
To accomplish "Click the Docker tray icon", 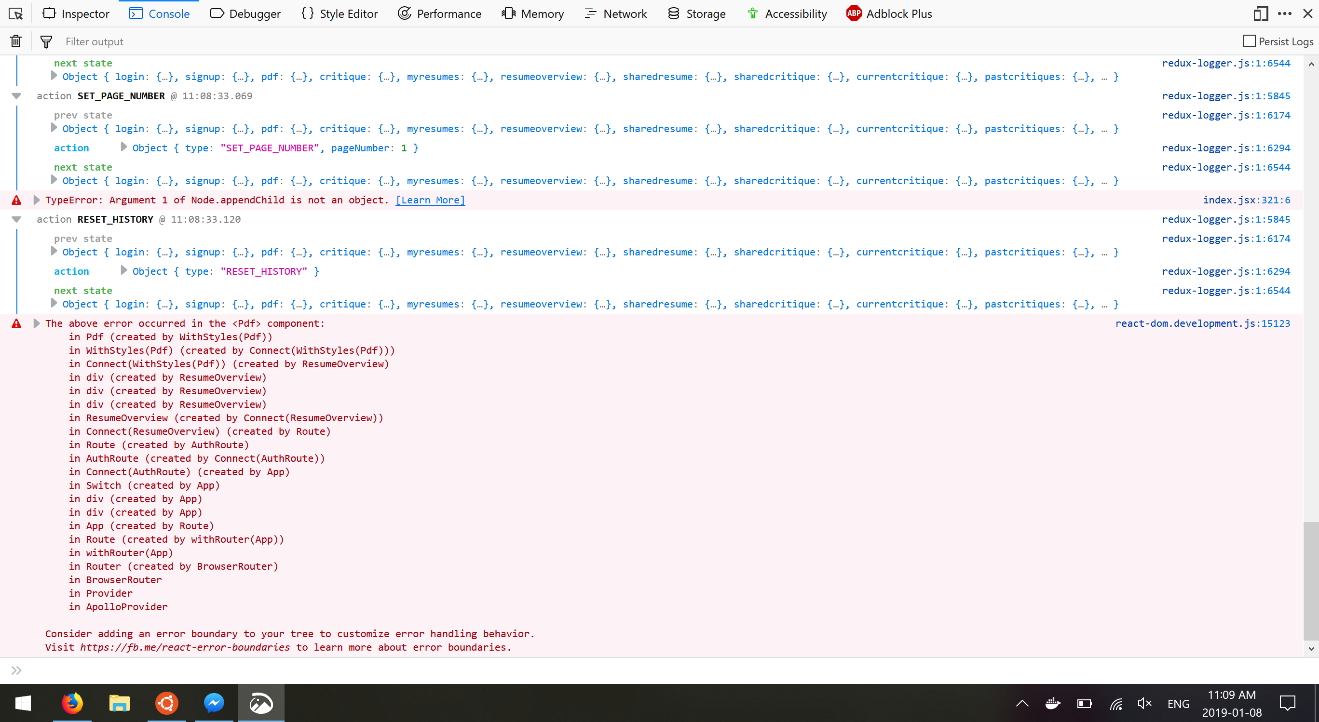I will pyautogui.click(x=1053, y=704).
